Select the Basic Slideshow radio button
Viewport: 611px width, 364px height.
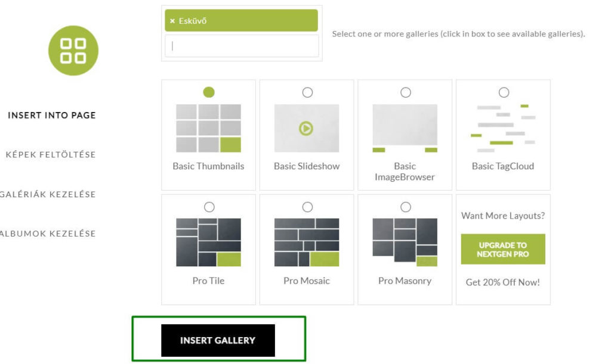pos(307,92)
